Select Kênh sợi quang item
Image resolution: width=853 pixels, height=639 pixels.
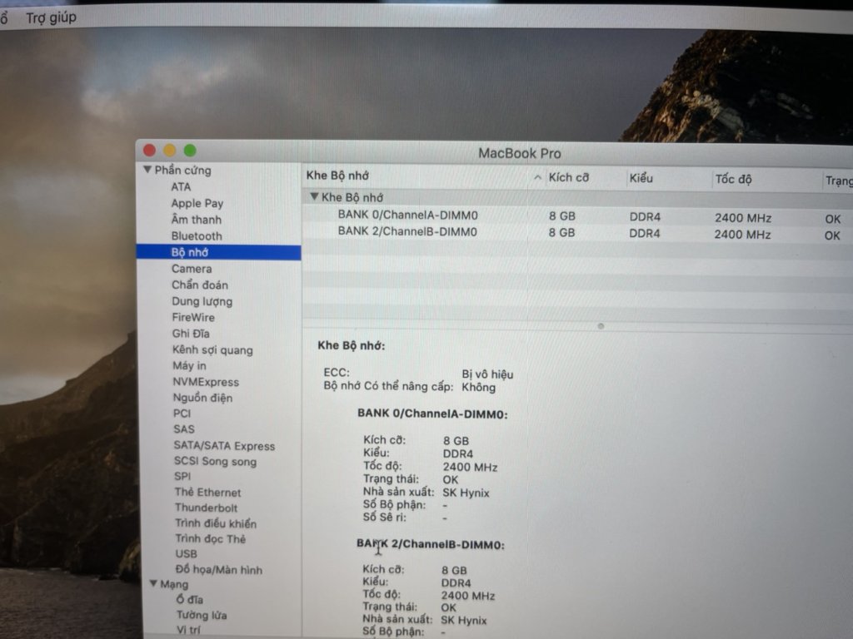coord(212,350)
